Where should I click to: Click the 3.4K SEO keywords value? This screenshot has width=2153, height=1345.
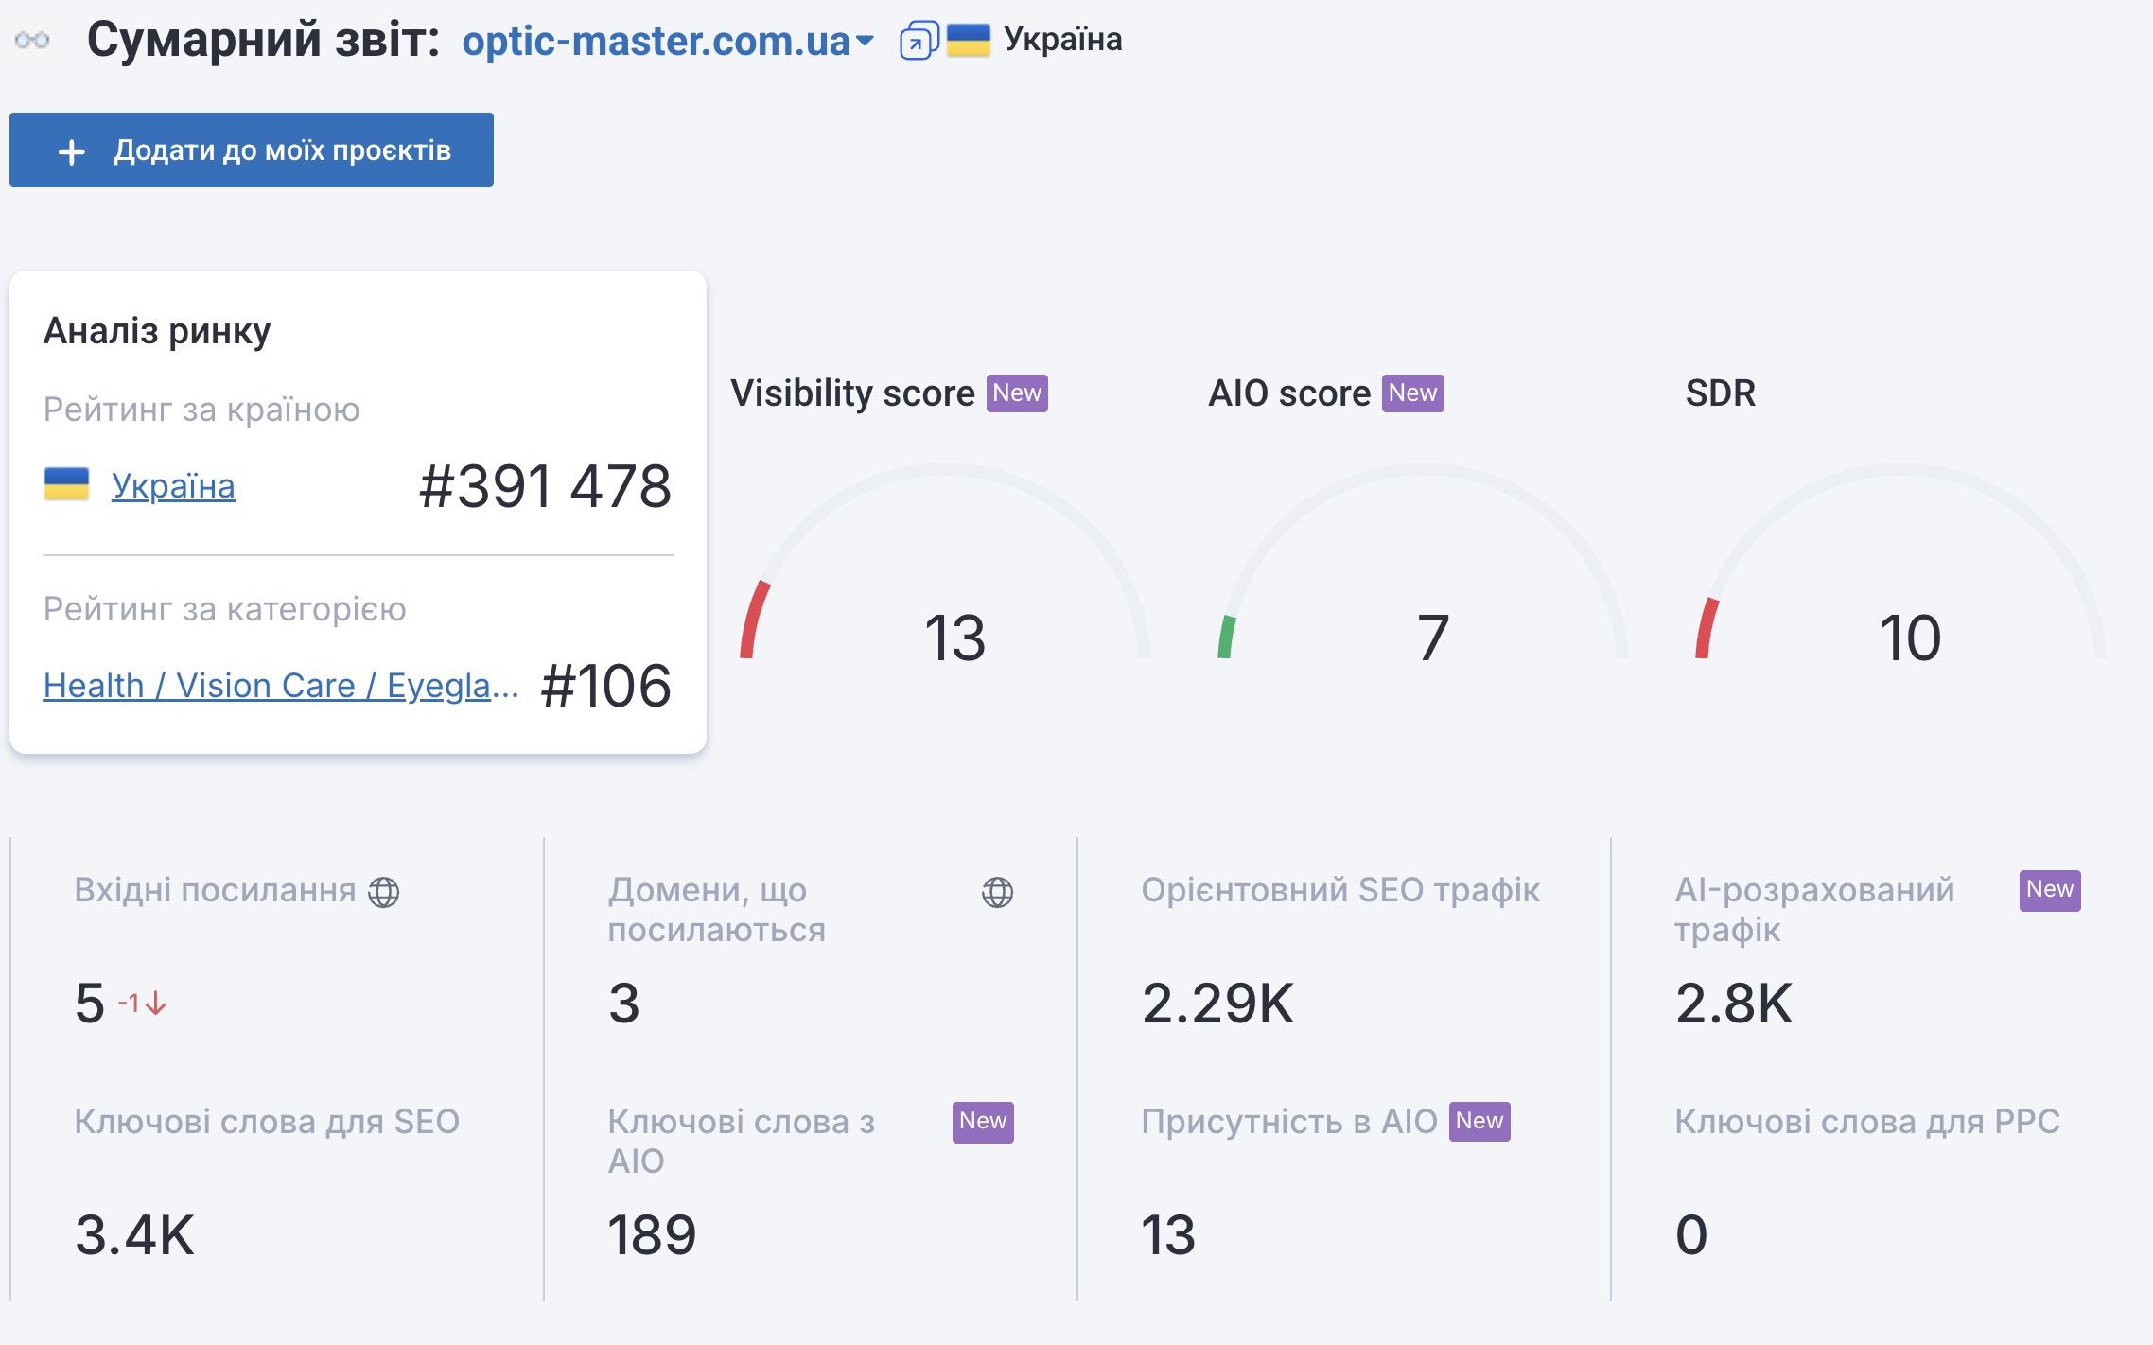(135, 1235)
